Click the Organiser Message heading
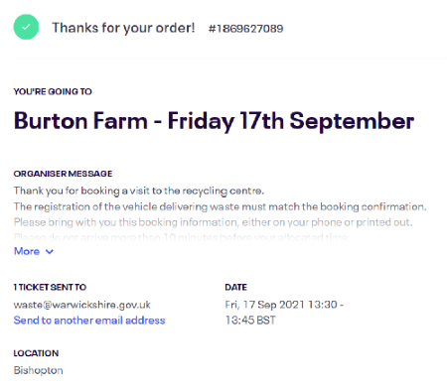The width and height of the screenshot is (447, 390). coord(63,174)
